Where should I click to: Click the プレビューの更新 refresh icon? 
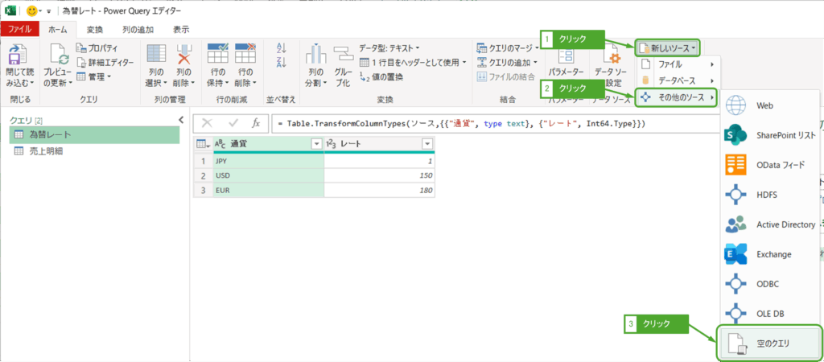tap(59, 56)
